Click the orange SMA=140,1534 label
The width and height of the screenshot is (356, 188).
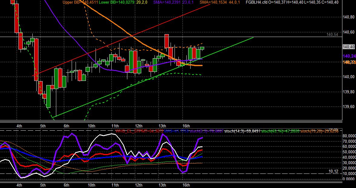(x=214, y=2)
